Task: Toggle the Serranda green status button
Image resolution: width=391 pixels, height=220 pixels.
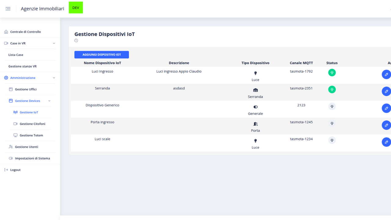Action: coord(332,90)
